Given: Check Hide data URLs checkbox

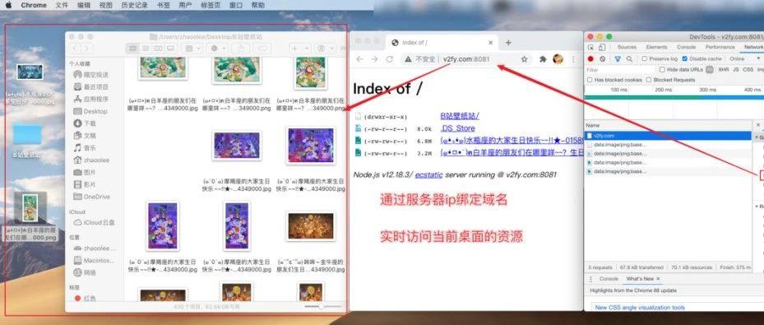Looking at the screenshot, I should tap(662, 70).
